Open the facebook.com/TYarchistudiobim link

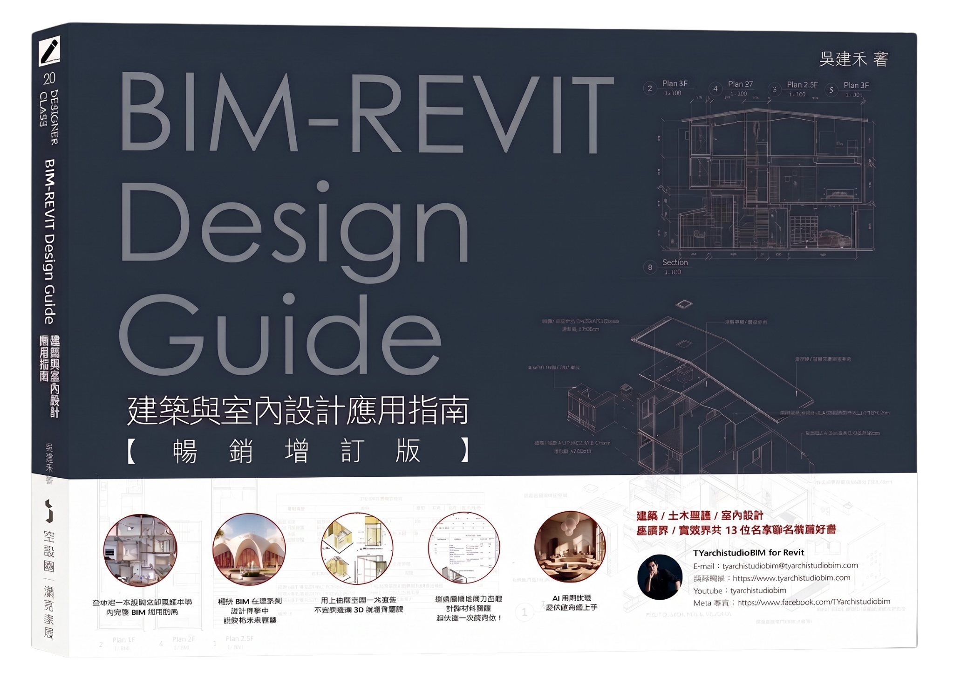point(813,602)
